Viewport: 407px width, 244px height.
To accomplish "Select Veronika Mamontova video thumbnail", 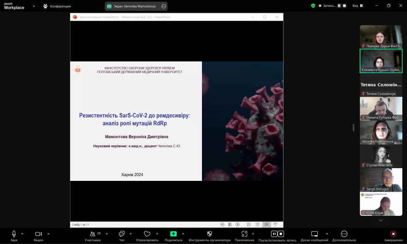I will pos(381,133).
